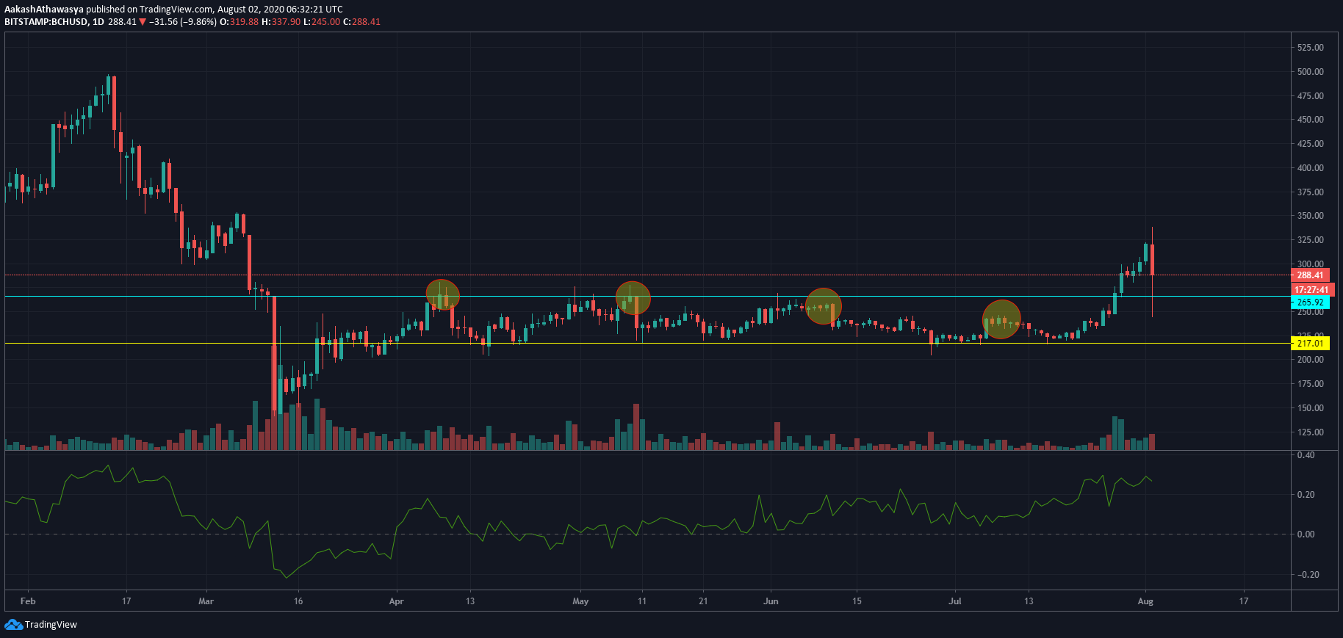Click the yellow 217.01 price level tag
This screenshot has width=1343, height=638.
coord(1310,344)
